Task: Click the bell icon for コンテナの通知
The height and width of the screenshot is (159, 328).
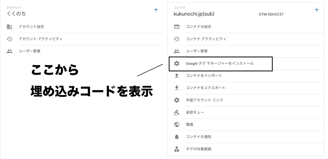Action: (177, 137)
